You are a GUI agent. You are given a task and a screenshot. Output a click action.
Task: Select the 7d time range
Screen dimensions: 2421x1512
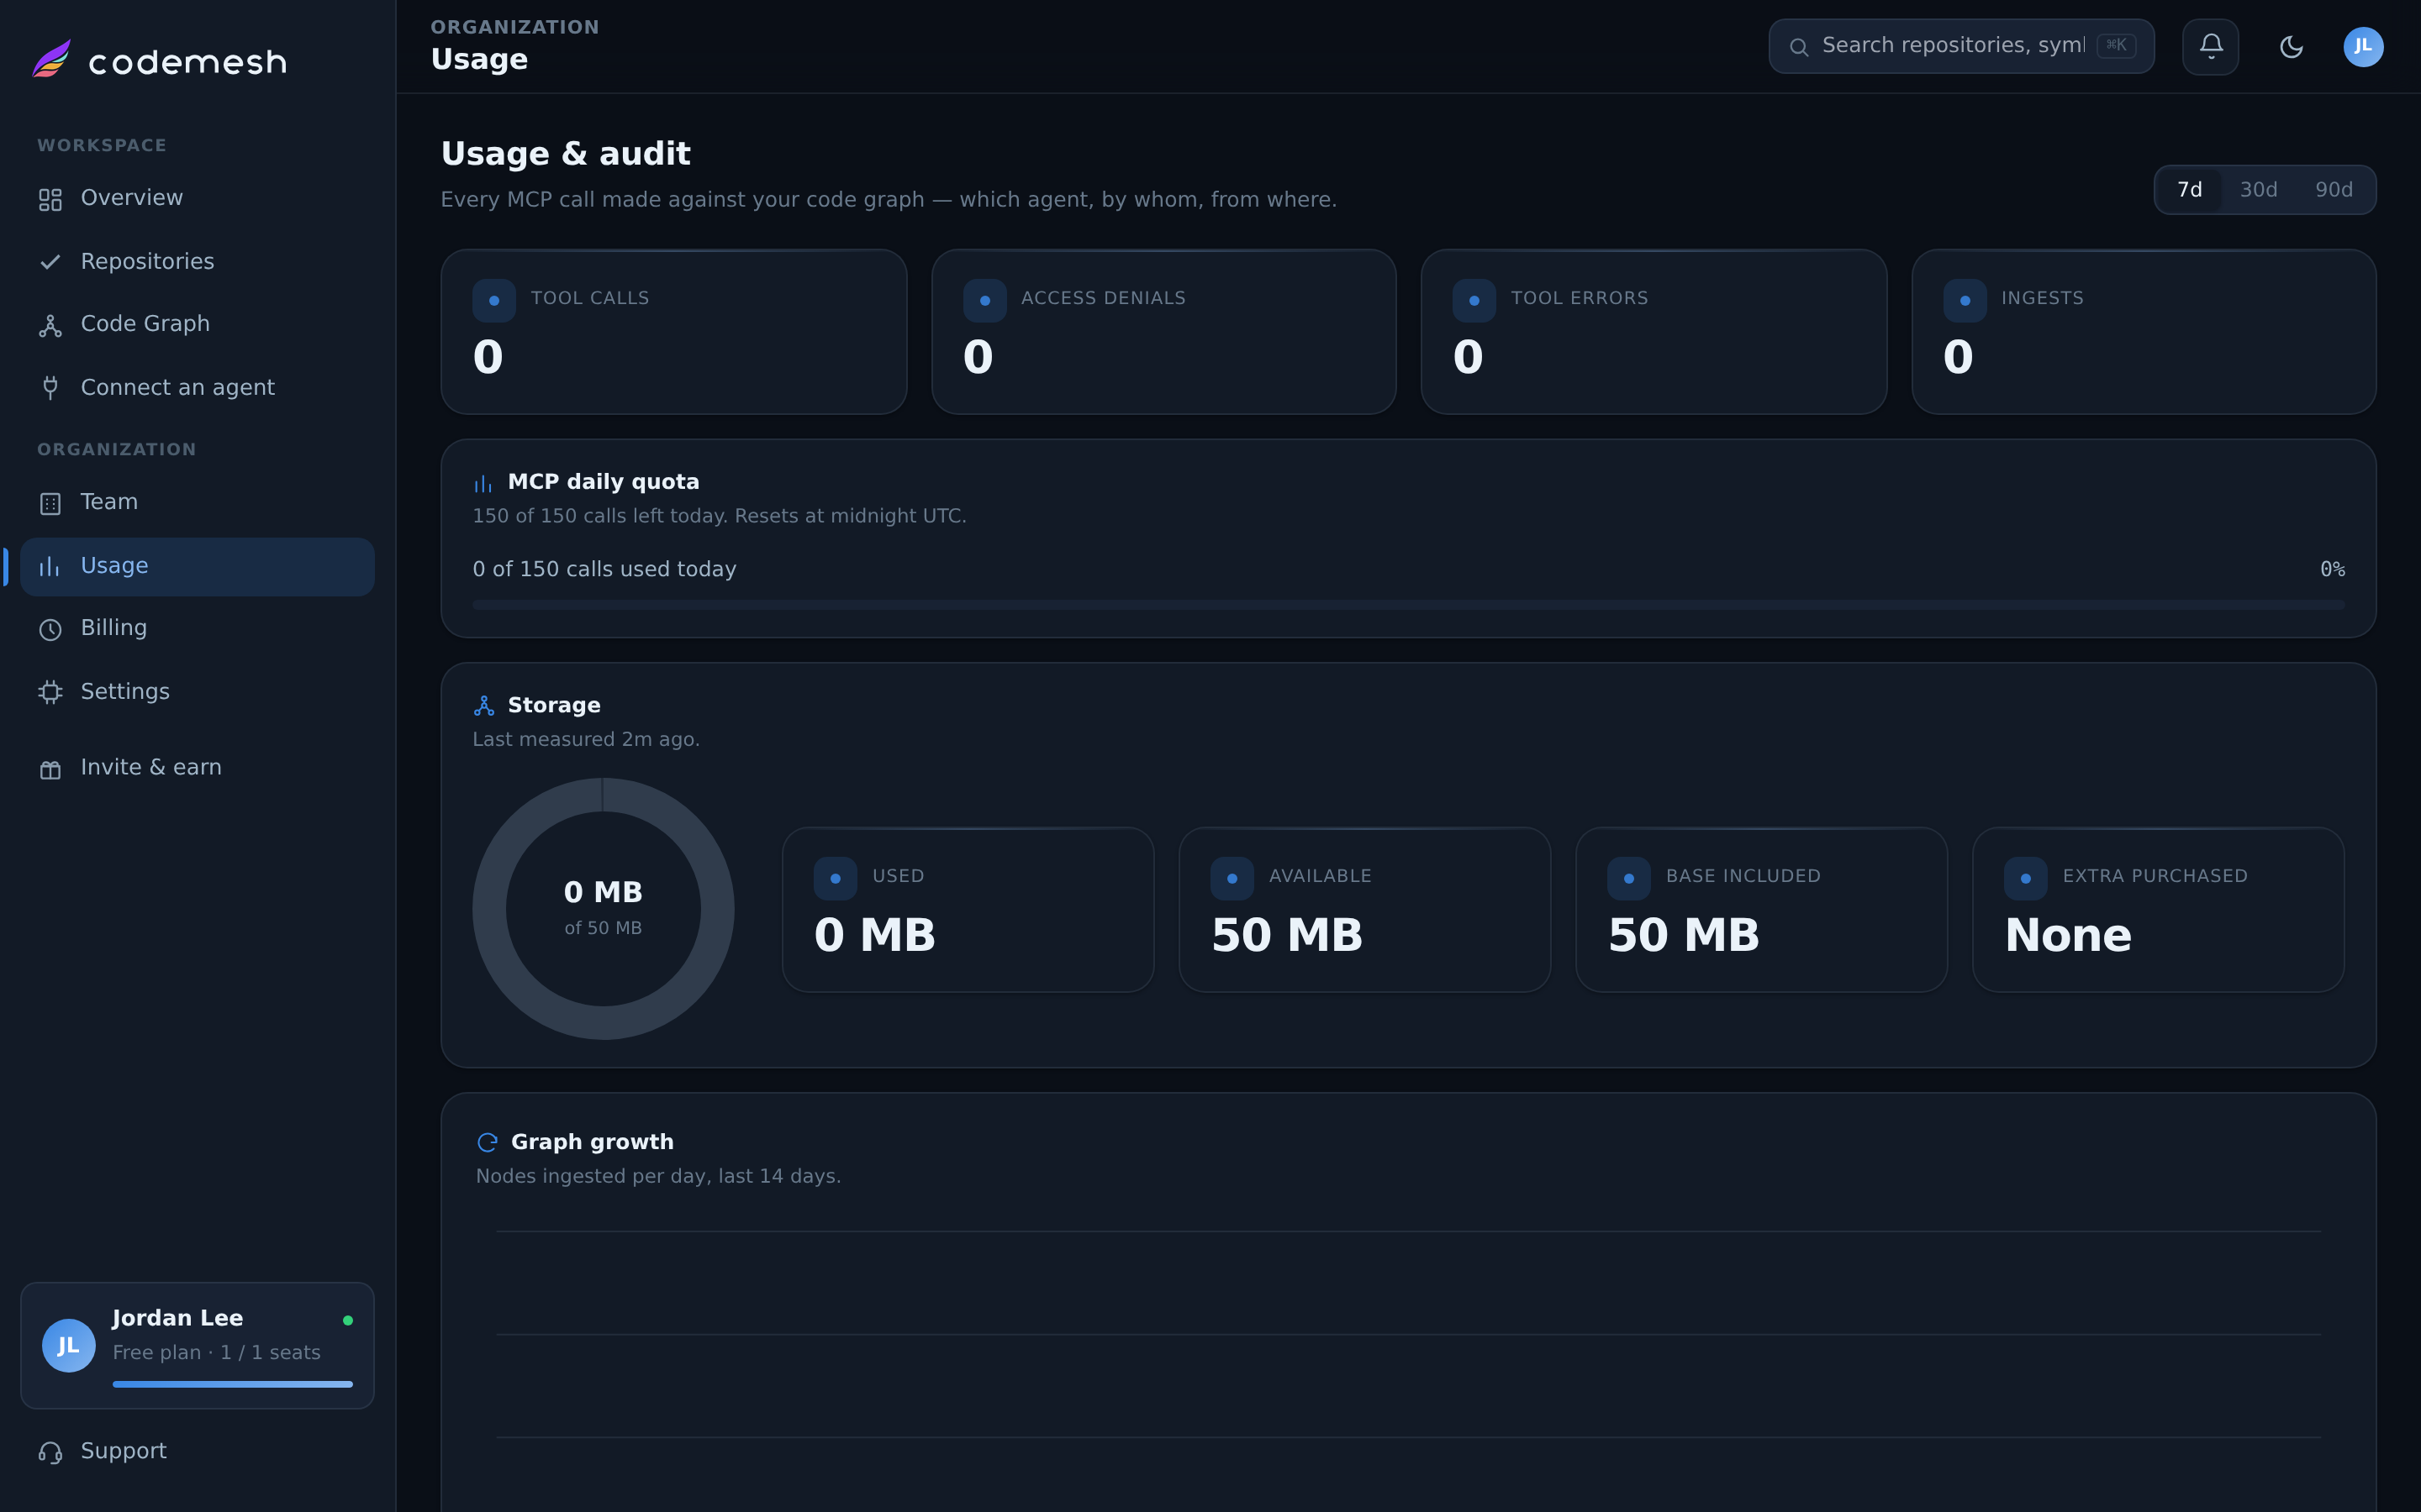click(x=2189, y=190)
